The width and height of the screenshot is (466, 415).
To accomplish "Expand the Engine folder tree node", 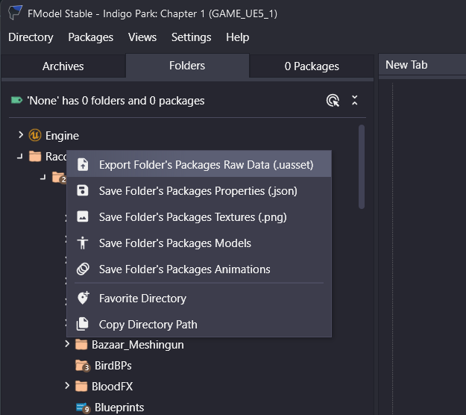I will (x=21, y=135).
